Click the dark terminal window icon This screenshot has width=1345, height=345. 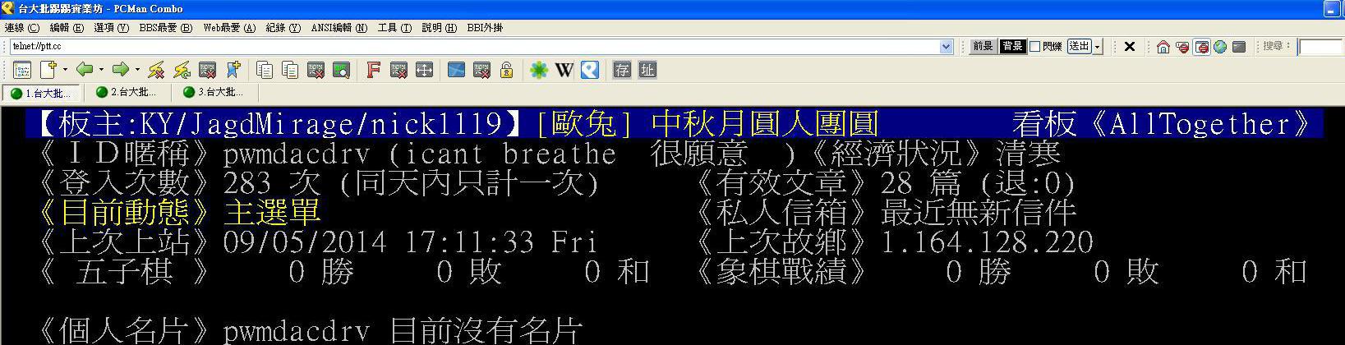click(1239, 47)
